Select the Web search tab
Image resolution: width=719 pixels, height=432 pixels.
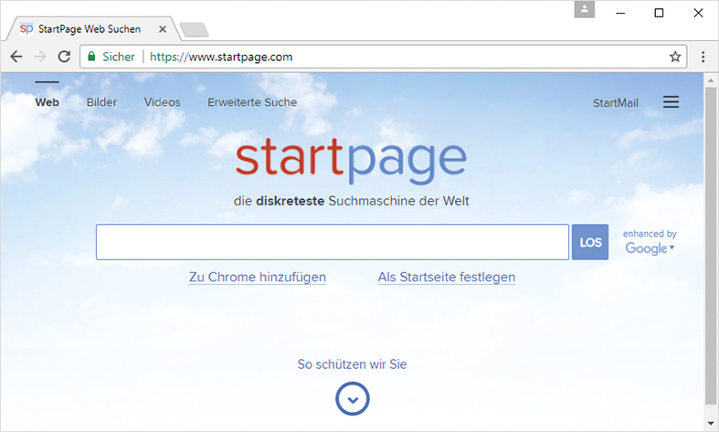(47, 101)
